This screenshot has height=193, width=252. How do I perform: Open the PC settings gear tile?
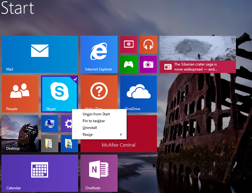pos(66,124)
